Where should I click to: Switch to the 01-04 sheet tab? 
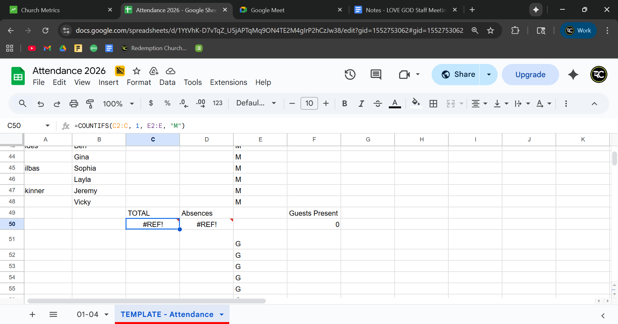tap(88, 314)
